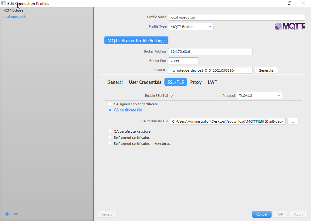Choose Self signed certificates option
Viewport: 311px width, 221px height.
110,137
